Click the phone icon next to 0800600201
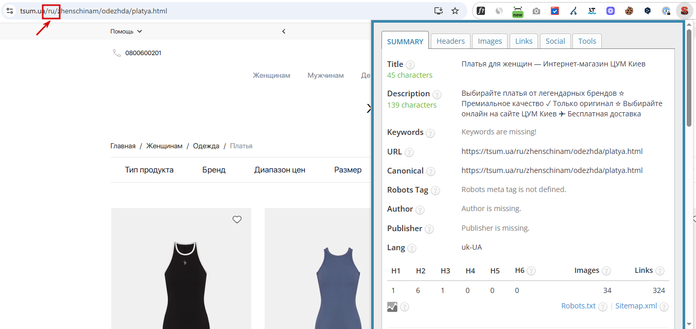696x329 pixels. click(x=117, y=53)
